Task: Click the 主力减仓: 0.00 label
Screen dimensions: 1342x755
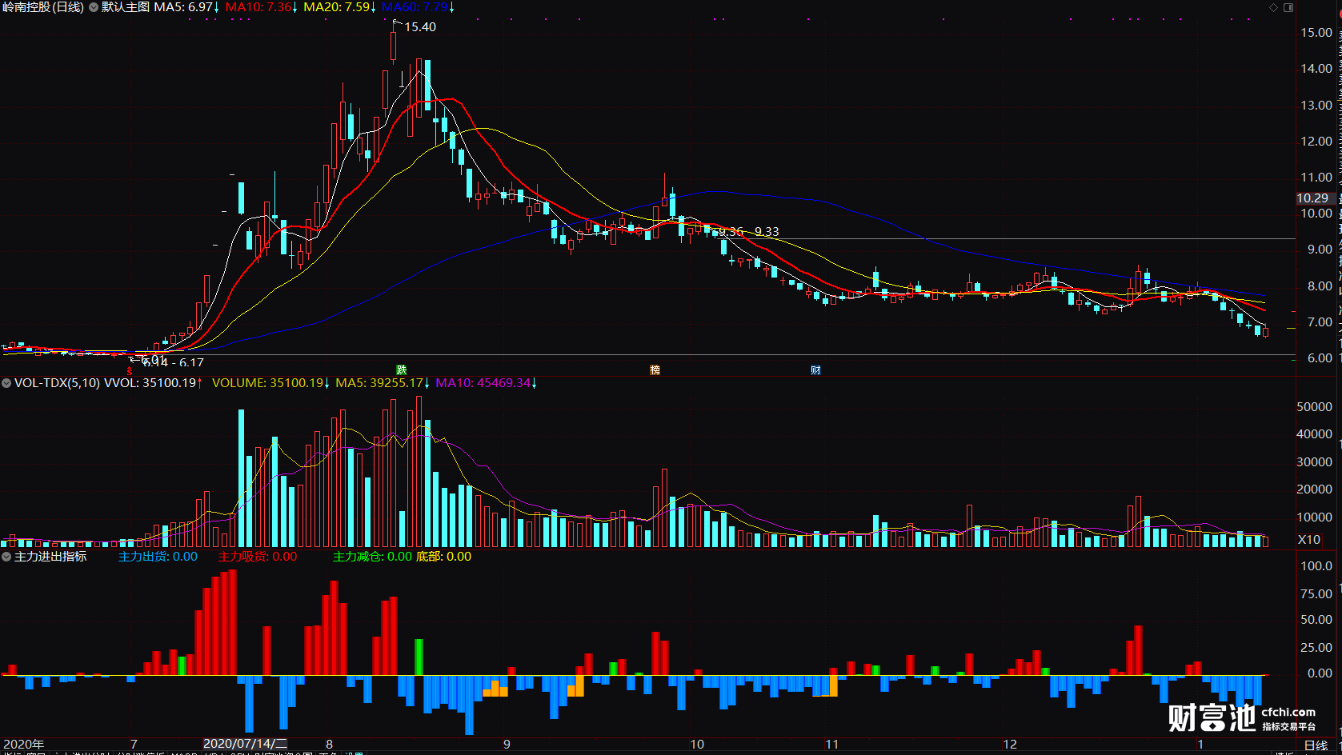Action: 372,557
